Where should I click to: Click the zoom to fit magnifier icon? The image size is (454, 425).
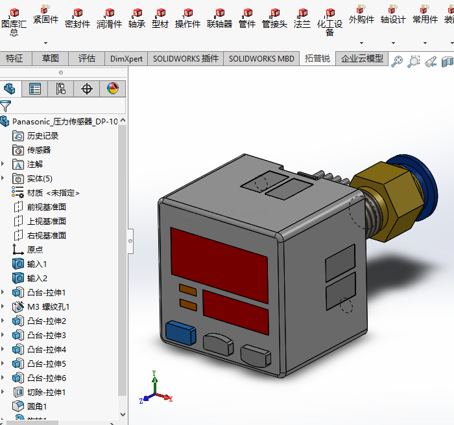click(x=396, y=62)
